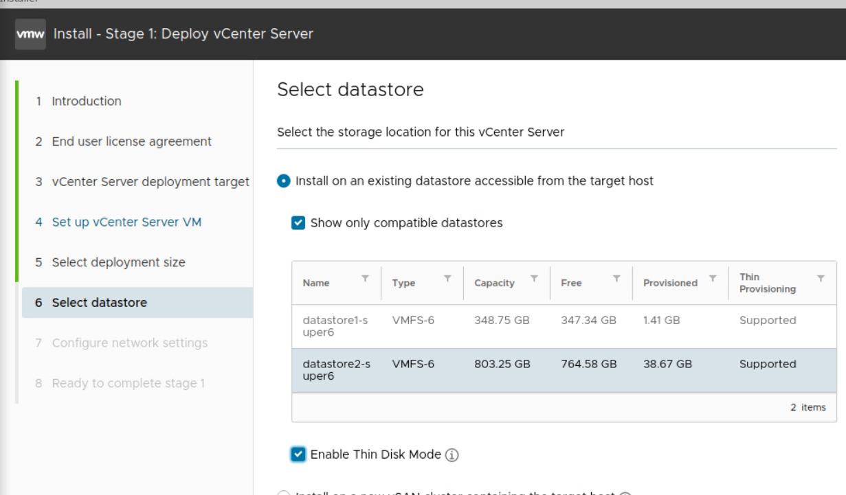Return to Select deployment size step
The width and height of the screenshot is (846, 495).
(x=118, y=262)
